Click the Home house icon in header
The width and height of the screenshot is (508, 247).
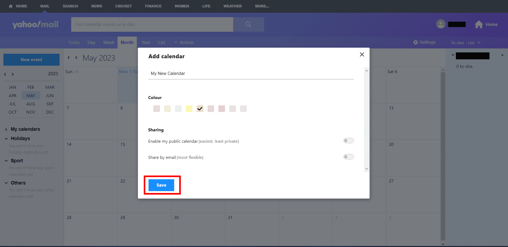(x=479, y=24)
